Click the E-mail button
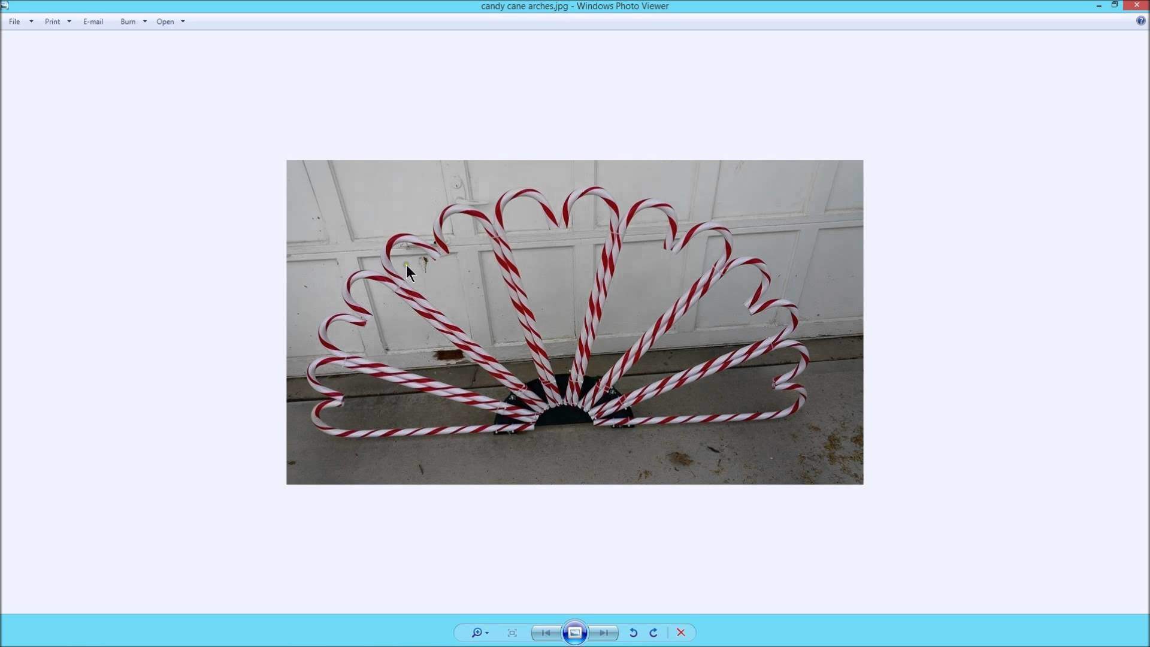Image resolution: width=1150 pixels, height=647 pixels. point(93,22)
